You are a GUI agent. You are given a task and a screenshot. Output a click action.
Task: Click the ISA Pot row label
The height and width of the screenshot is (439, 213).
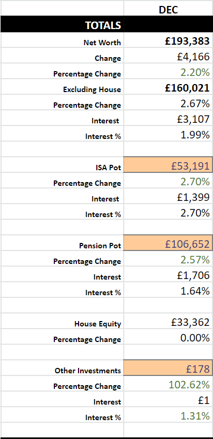(108, 168)
